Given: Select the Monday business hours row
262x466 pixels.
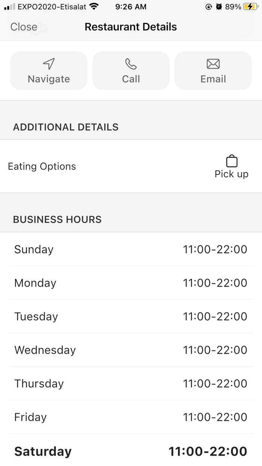Looking at the screenshot, I should tap(131, 283).
